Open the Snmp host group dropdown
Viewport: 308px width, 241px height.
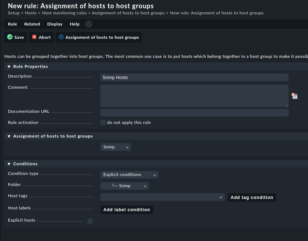pyautogui.click(x=116, y=147)
